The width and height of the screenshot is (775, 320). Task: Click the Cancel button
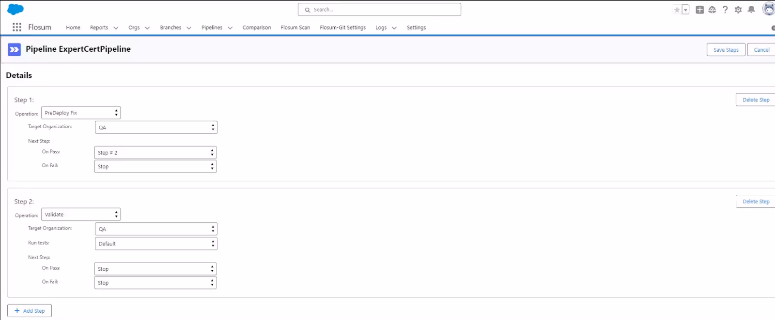761,50
